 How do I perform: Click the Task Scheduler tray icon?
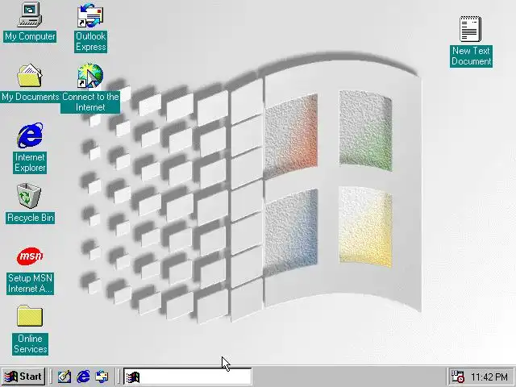click(x=457, y=377)
